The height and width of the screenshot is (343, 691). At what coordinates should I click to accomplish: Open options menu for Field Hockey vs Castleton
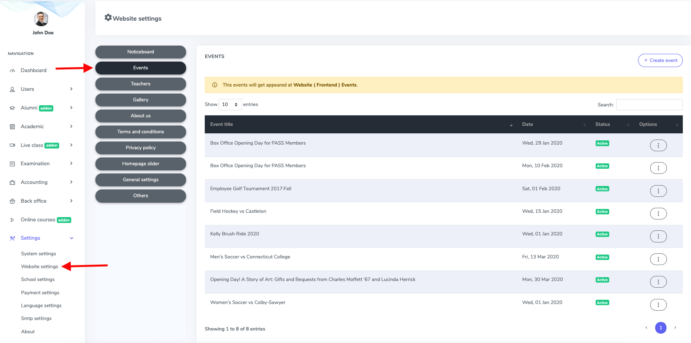coord(658,214)
